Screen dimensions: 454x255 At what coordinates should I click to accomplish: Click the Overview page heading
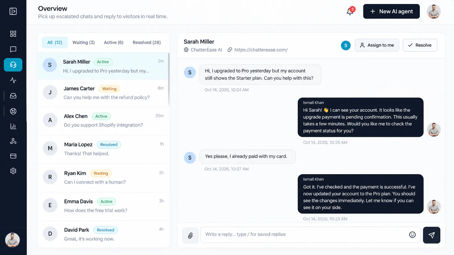(x=53, y=8)
